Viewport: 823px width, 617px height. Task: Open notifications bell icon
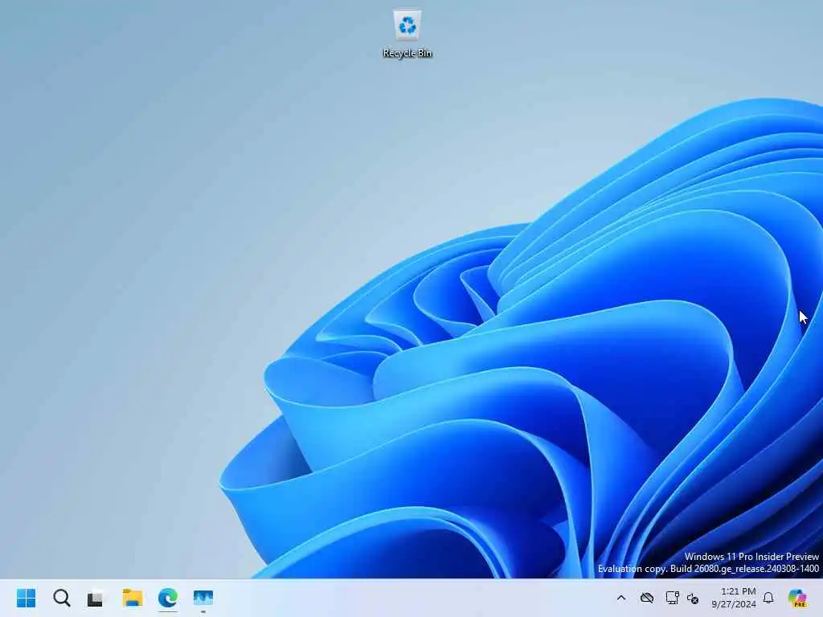pos(768,598)
